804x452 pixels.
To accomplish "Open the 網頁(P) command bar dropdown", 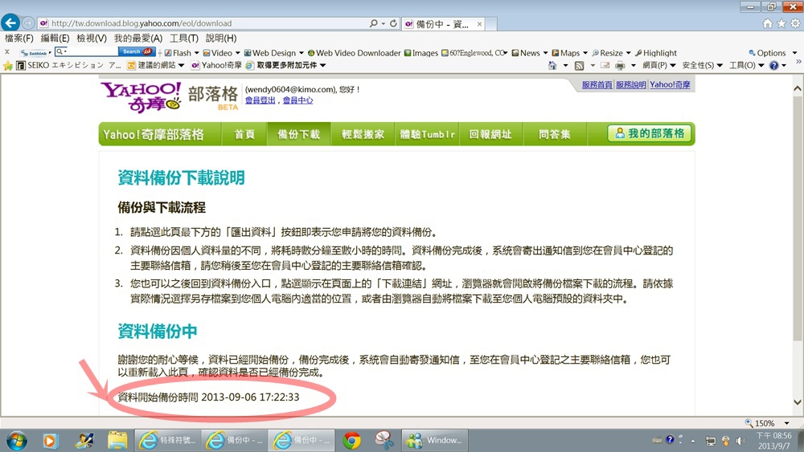I will coord(659,66).
